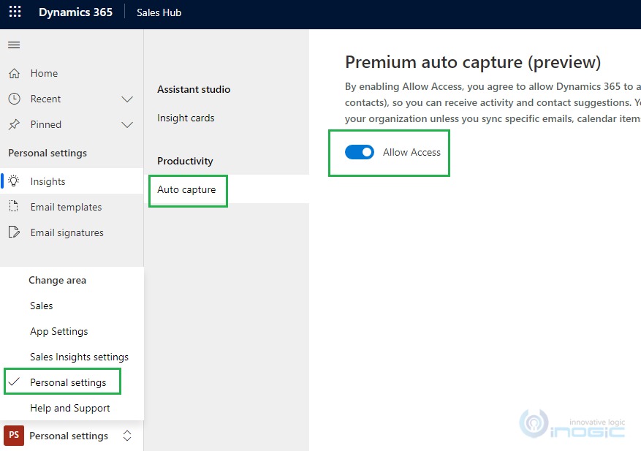Choose Personal settings in Change area list

click(x=68, y=382)
